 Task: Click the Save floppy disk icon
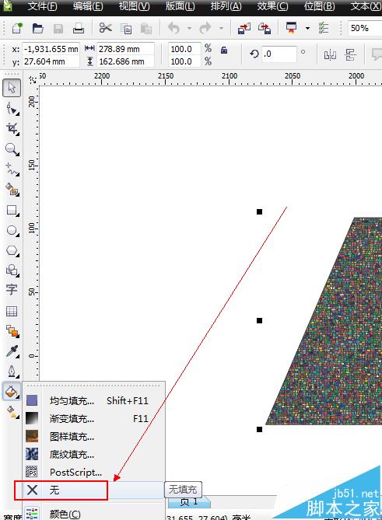[x=58, y=29]
